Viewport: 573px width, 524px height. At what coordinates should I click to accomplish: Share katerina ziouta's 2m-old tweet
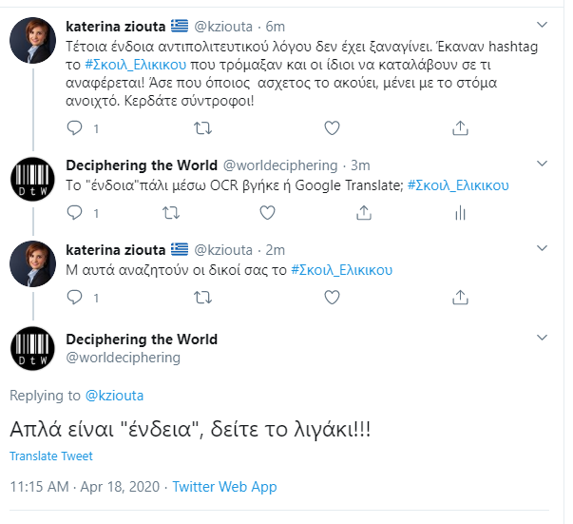460,299
